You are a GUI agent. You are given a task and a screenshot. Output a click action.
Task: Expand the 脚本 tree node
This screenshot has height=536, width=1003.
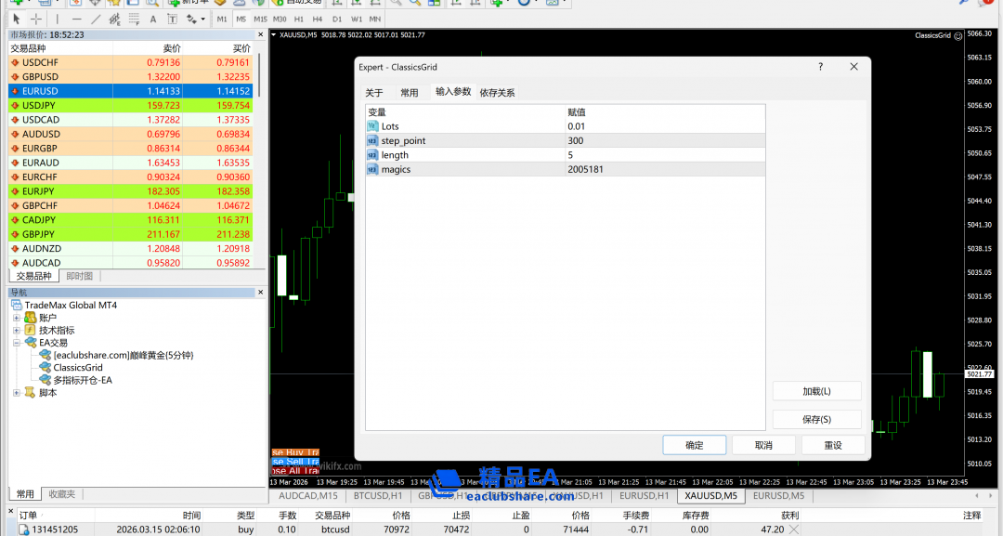point(17,393)
